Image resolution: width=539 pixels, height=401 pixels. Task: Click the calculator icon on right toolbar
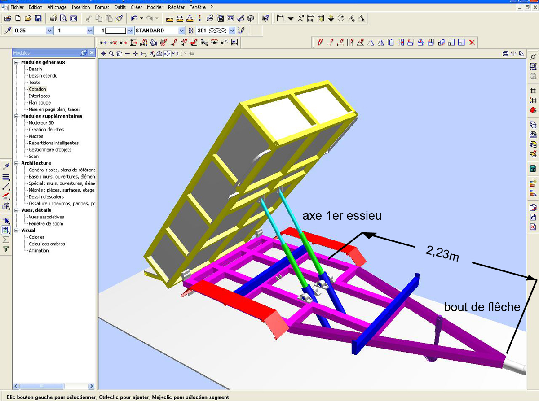click(533, 169)
